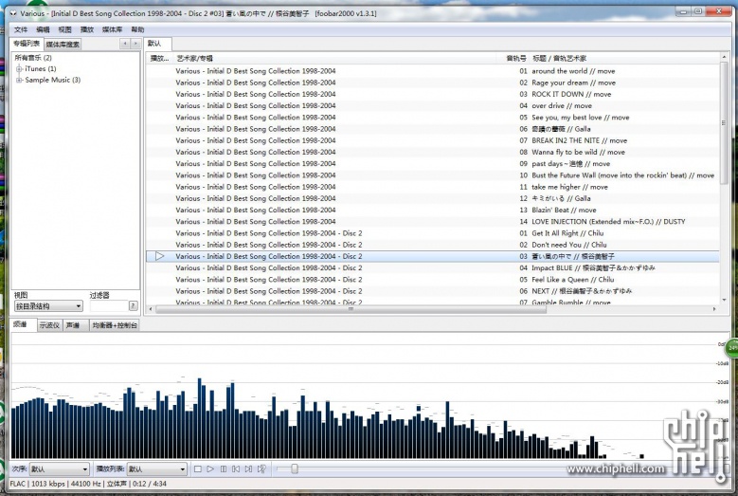The height and width of the screenshot is (496, 738).
Task: Switch to the 媒体库搜索 tab
Action: point(63,45)
